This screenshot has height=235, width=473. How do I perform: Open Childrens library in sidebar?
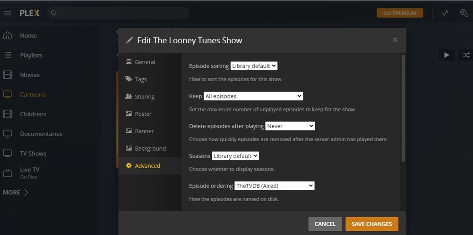tap(33, 114)
